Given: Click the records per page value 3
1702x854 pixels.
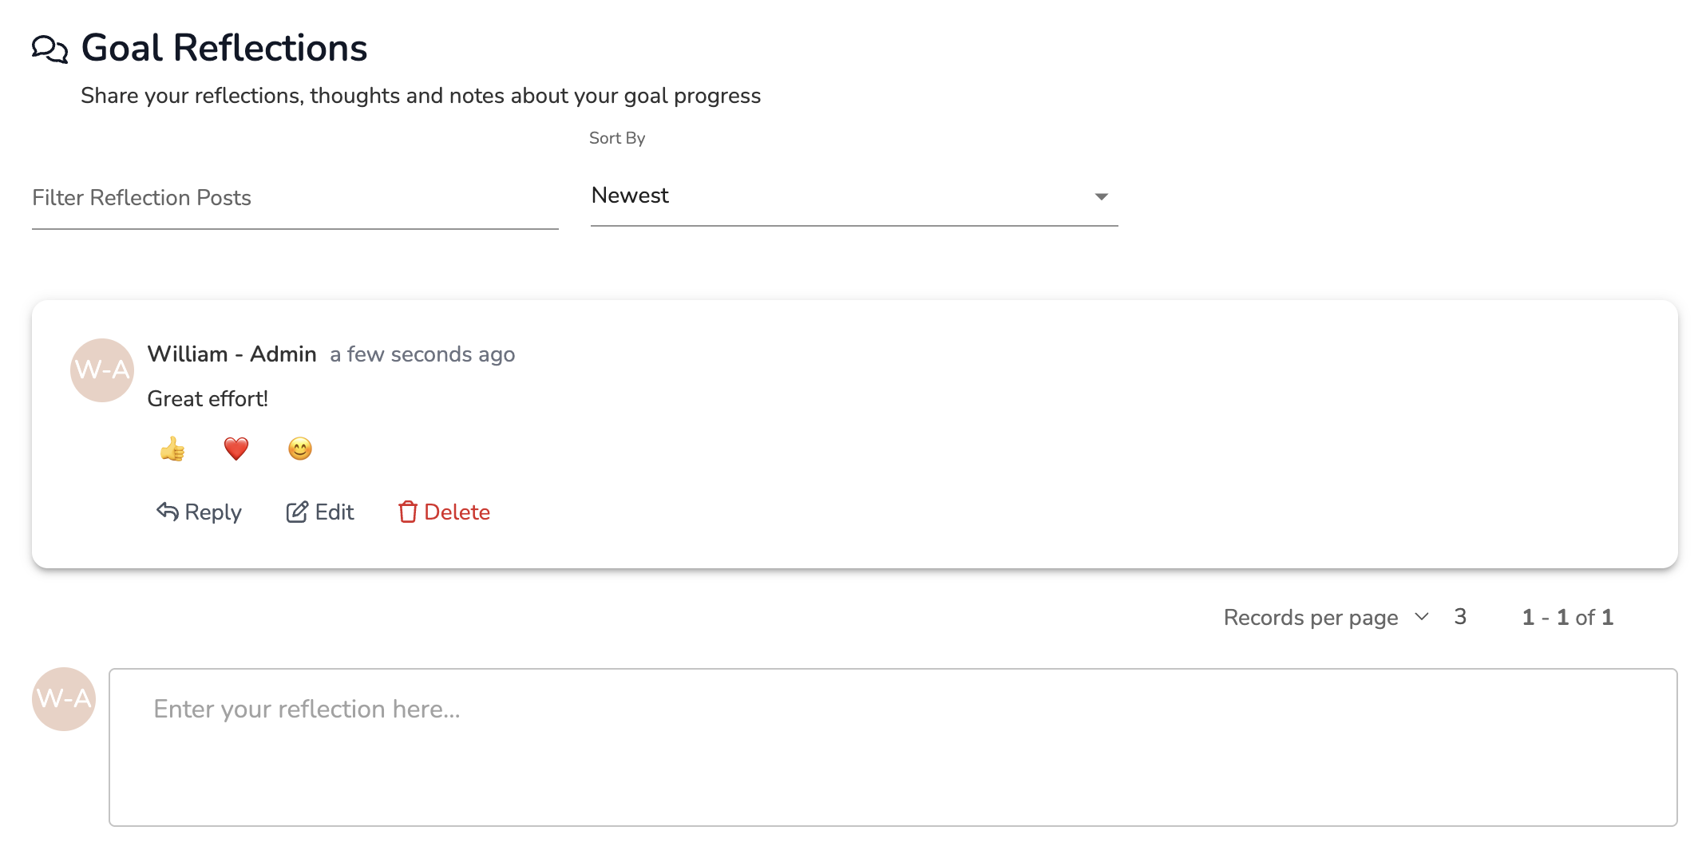Looking at the screenshot, I should click(1460, 617).
